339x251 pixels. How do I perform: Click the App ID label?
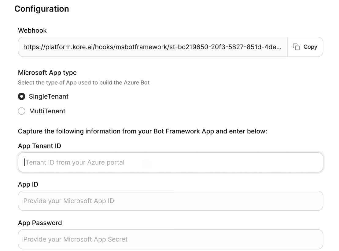coord(28,184)
